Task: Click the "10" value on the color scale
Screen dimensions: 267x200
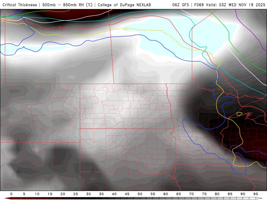Action: [x=37, y=194]
